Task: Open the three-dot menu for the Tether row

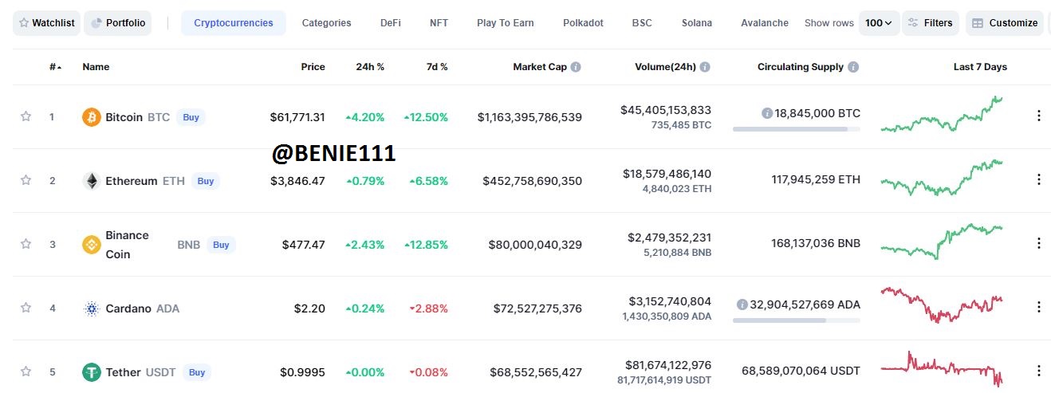Action: tap(1038, 371)
